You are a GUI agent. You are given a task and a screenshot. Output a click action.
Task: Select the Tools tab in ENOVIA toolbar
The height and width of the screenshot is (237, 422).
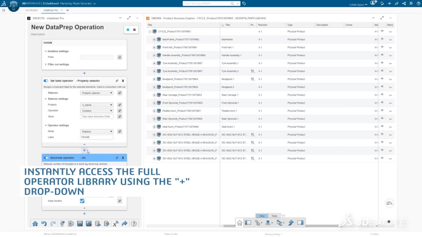click(274, 216)
